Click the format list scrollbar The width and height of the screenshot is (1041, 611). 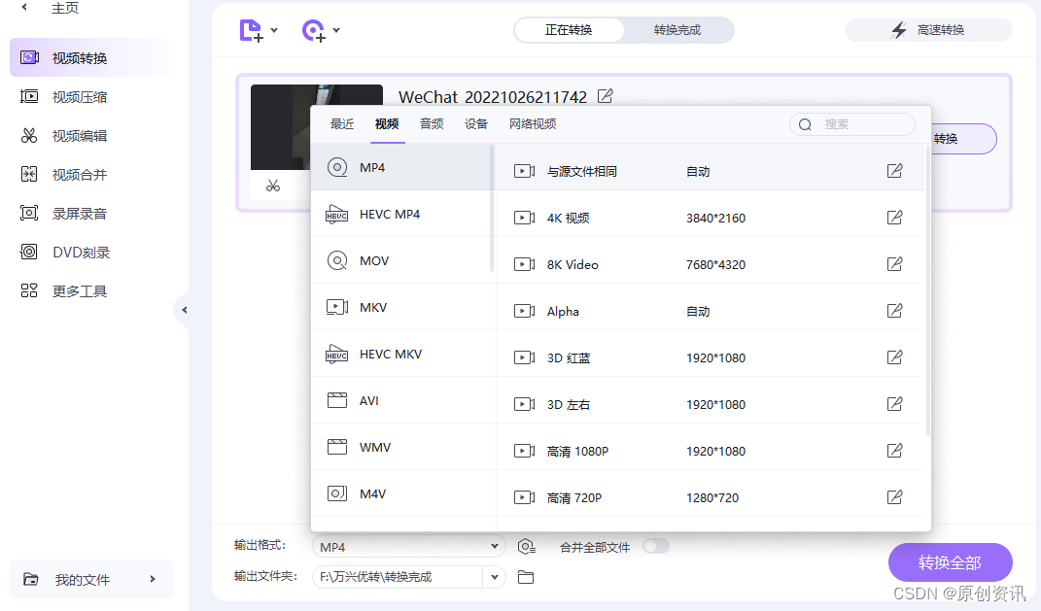point(492,208)
